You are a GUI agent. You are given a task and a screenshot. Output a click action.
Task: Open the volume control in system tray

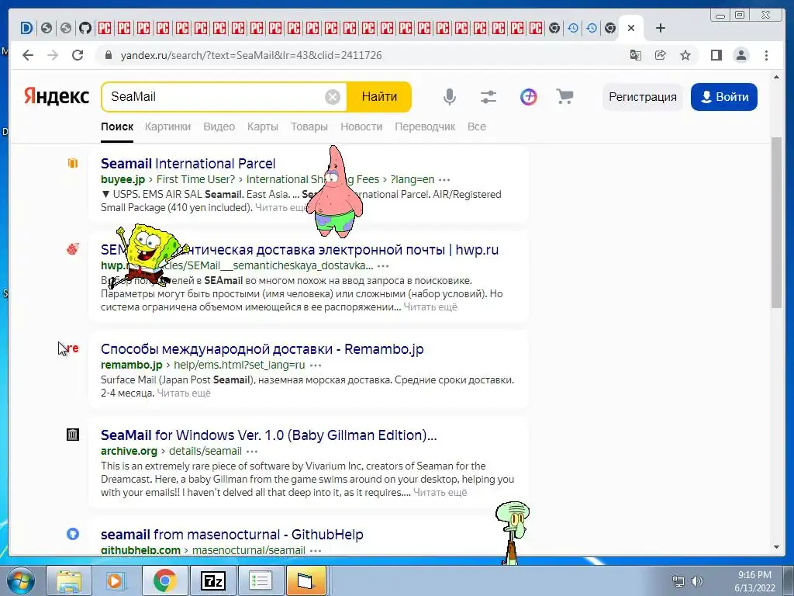tap(697, 581)
